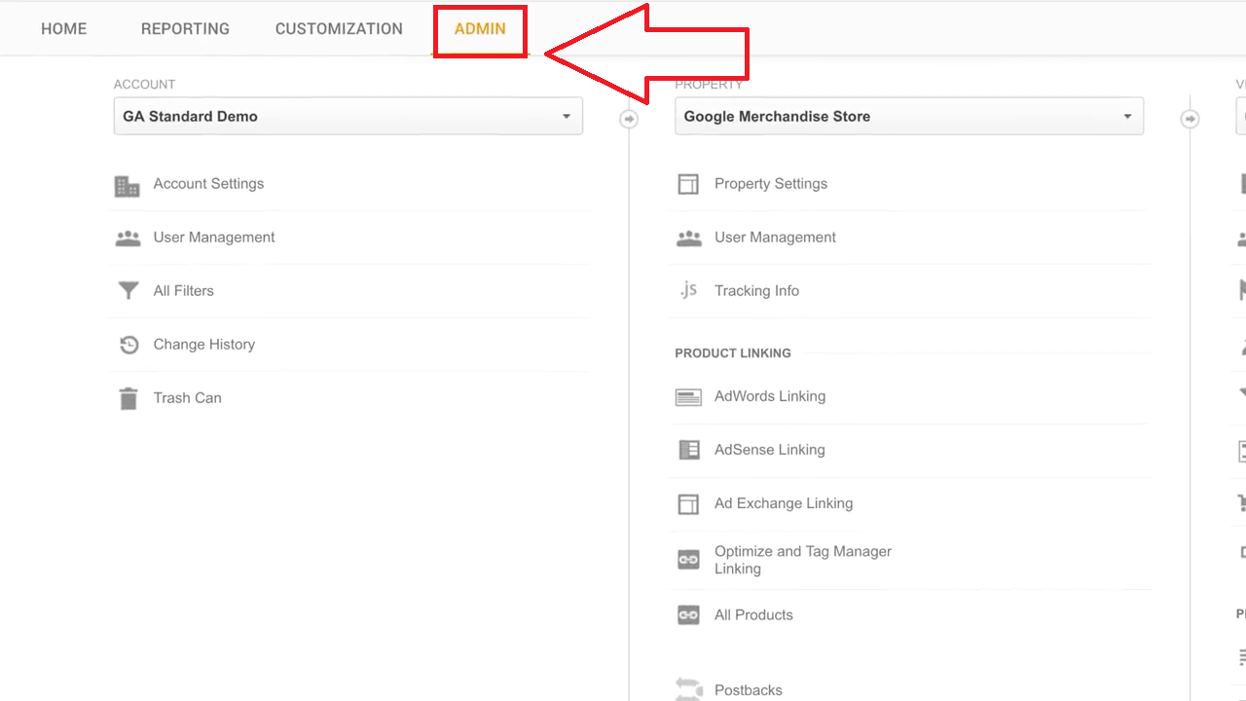Screen dimensions: 1246x701
Task: Open AdSense Linking
Action: [769, 450]
